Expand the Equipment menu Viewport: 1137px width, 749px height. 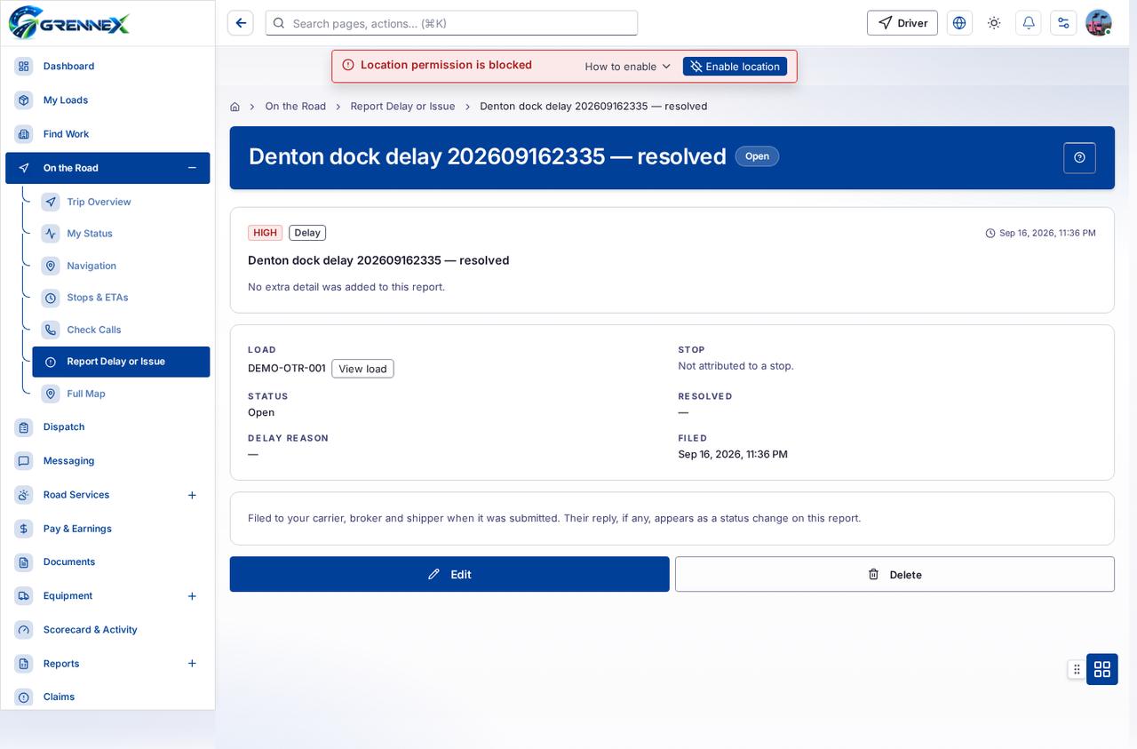click(192, 596)
